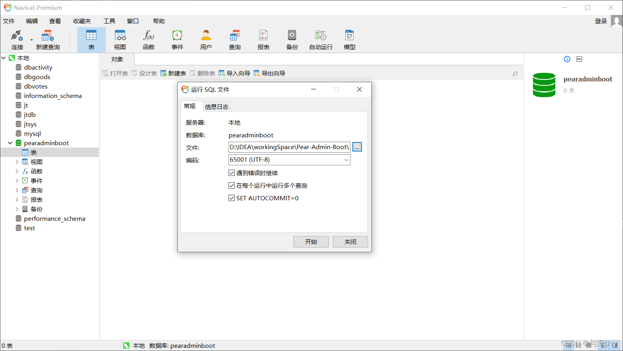Expand the 视图 tree node
This screenshot has width=623, height=351.
click(x=17, y=162)
